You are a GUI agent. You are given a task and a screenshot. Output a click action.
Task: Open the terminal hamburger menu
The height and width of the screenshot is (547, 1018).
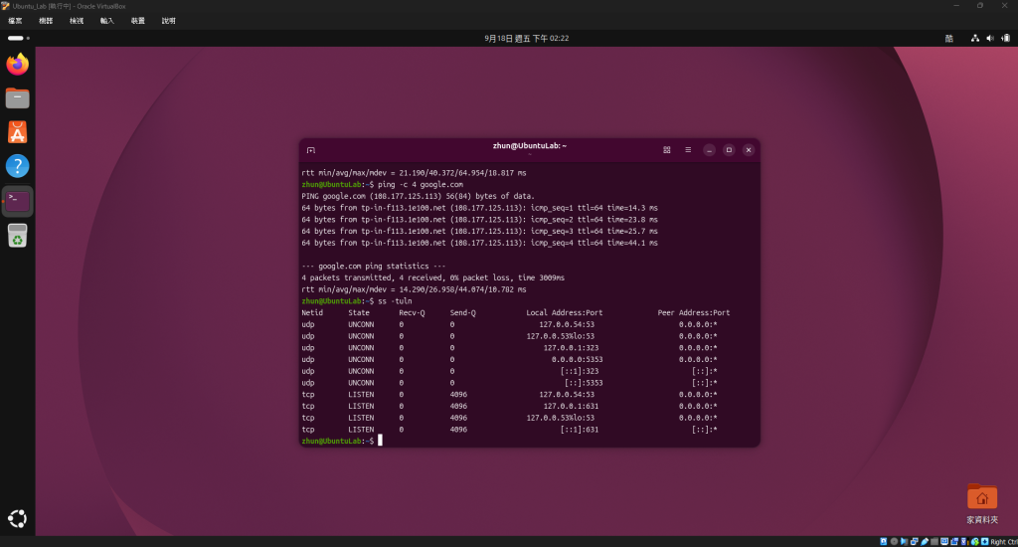point(688,150)
